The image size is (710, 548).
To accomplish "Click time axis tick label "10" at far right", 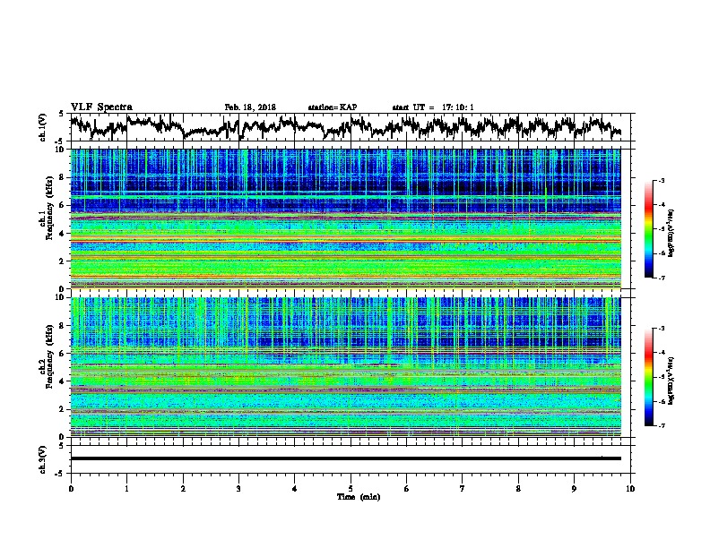I will tap(630, 489).
